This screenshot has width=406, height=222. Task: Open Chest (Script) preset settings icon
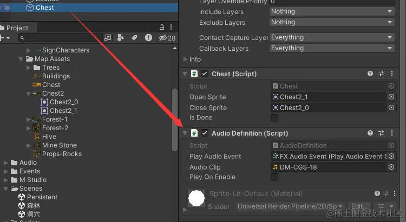tap(381, 73)
